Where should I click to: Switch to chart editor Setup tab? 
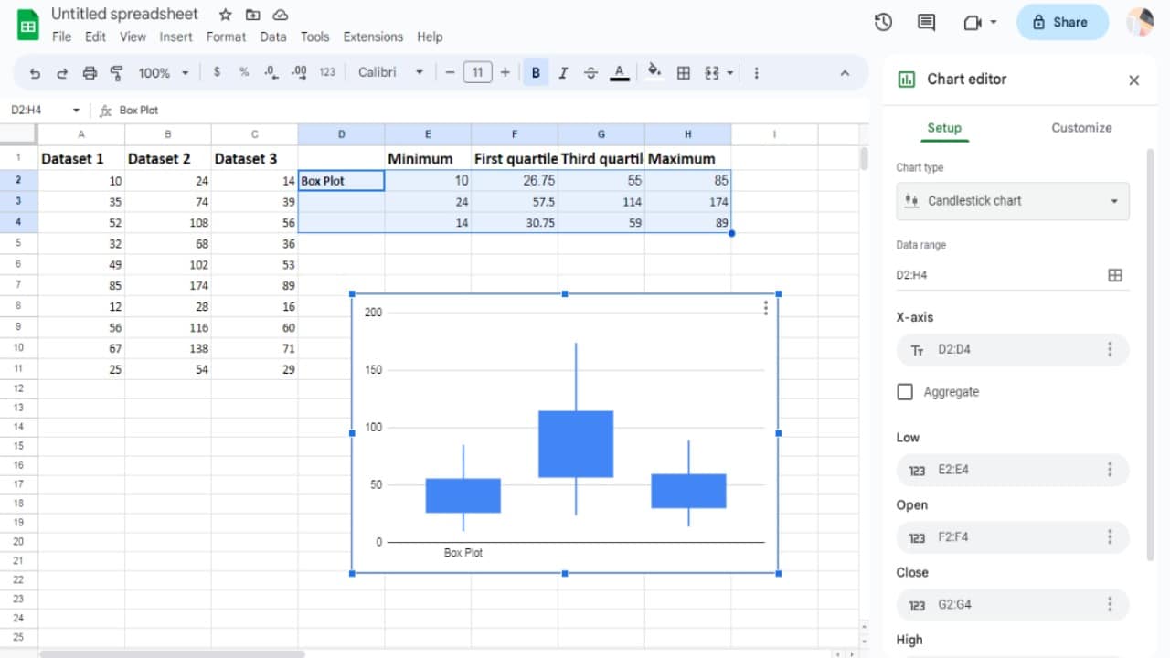944,128
